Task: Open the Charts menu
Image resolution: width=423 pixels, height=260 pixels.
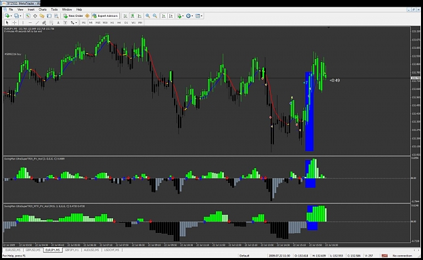Action: pyautogui.click(x=43, y=9)
